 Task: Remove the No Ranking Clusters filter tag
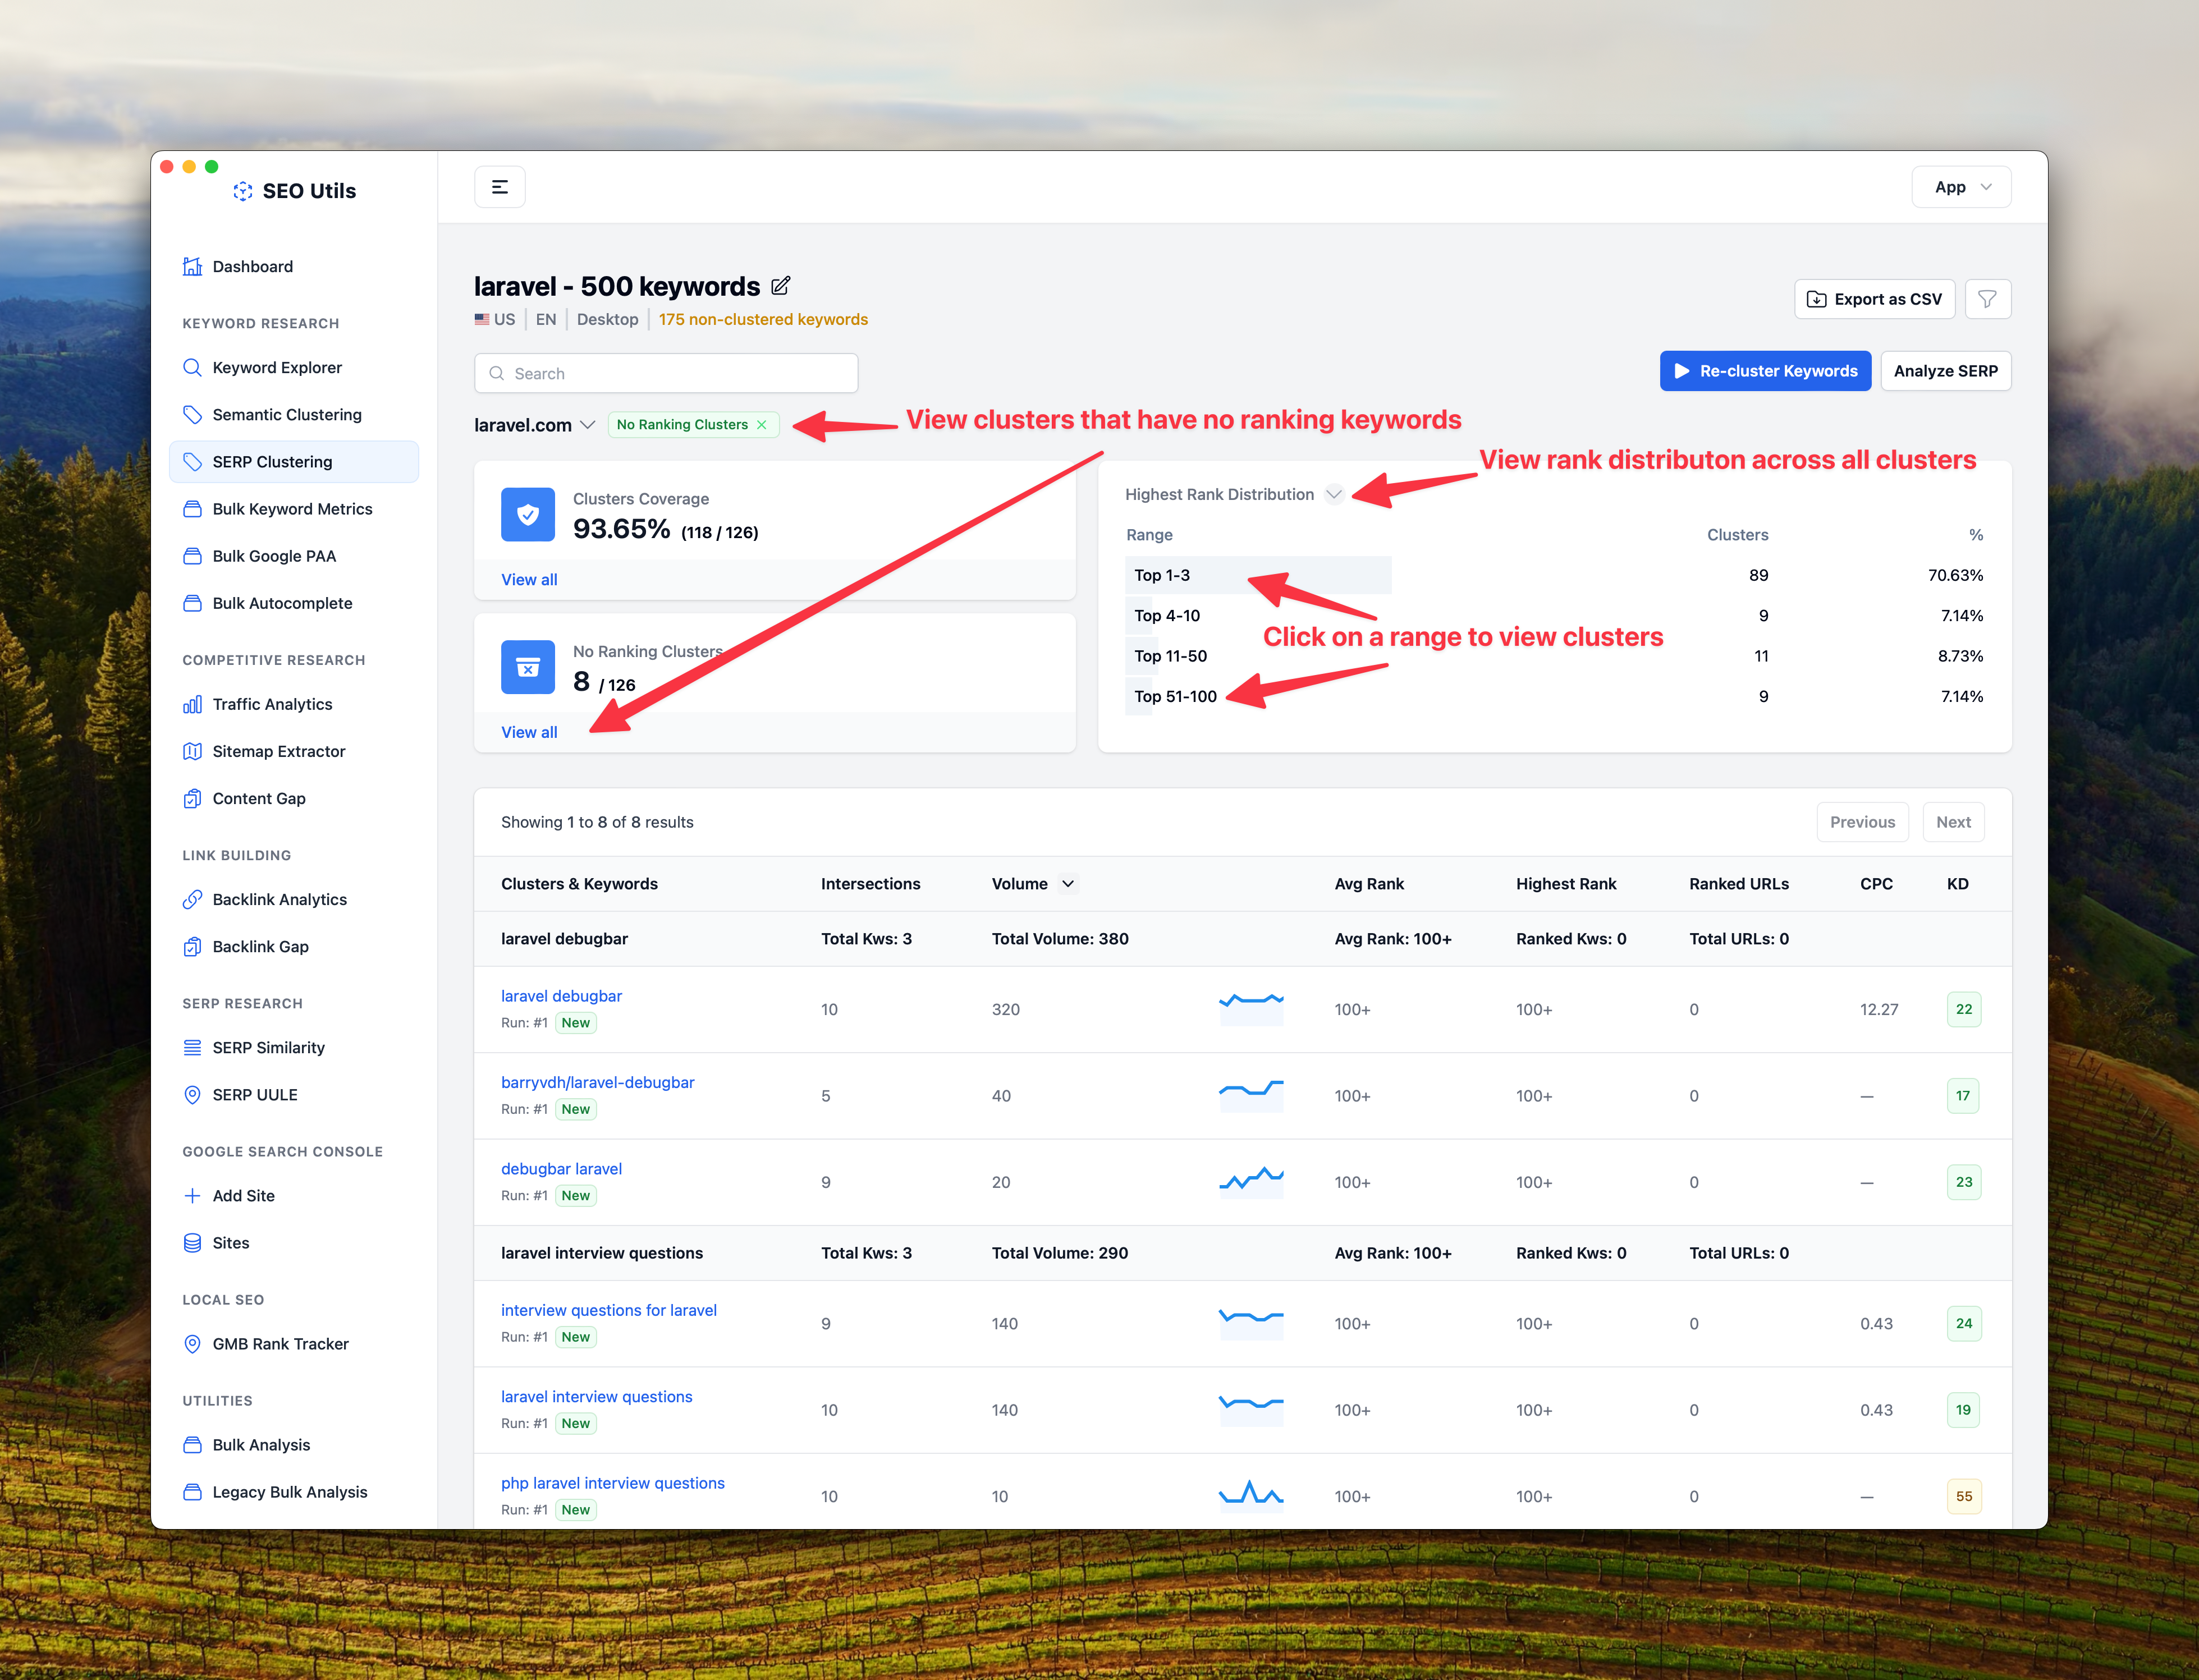click(x=762, y=425)
